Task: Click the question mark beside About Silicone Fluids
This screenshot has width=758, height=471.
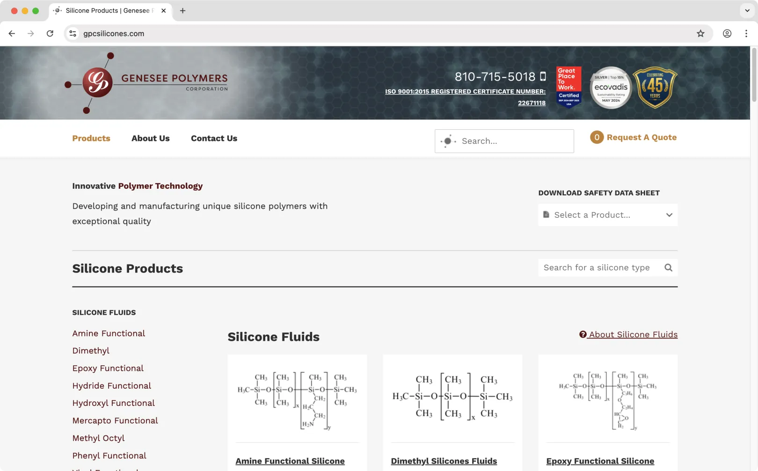Action: pos(583,334)
